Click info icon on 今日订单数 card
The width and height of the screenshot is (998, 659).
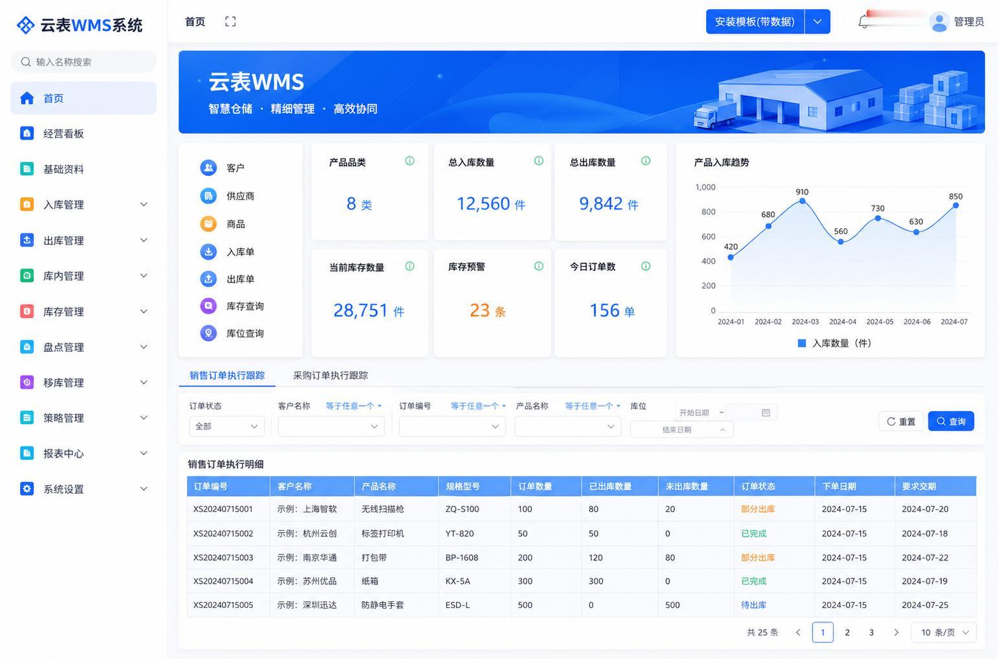pos(645,266)
